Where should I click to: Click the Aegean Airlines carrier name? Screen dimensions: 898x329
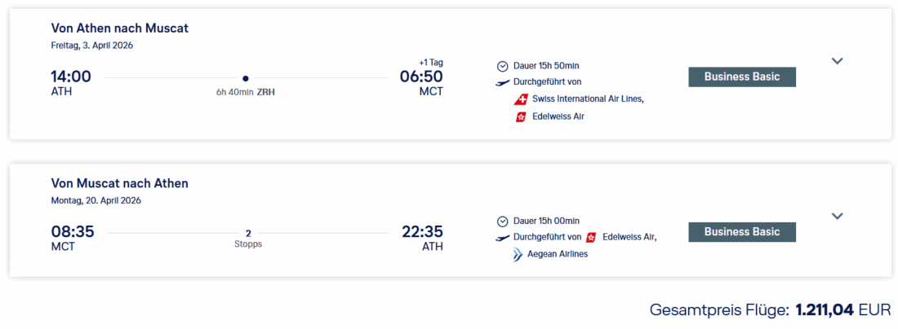pos(558,254)
